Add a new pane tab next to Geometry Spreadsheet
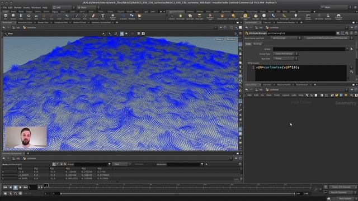This screenshot has width=358, height=201. coord(28,154)
